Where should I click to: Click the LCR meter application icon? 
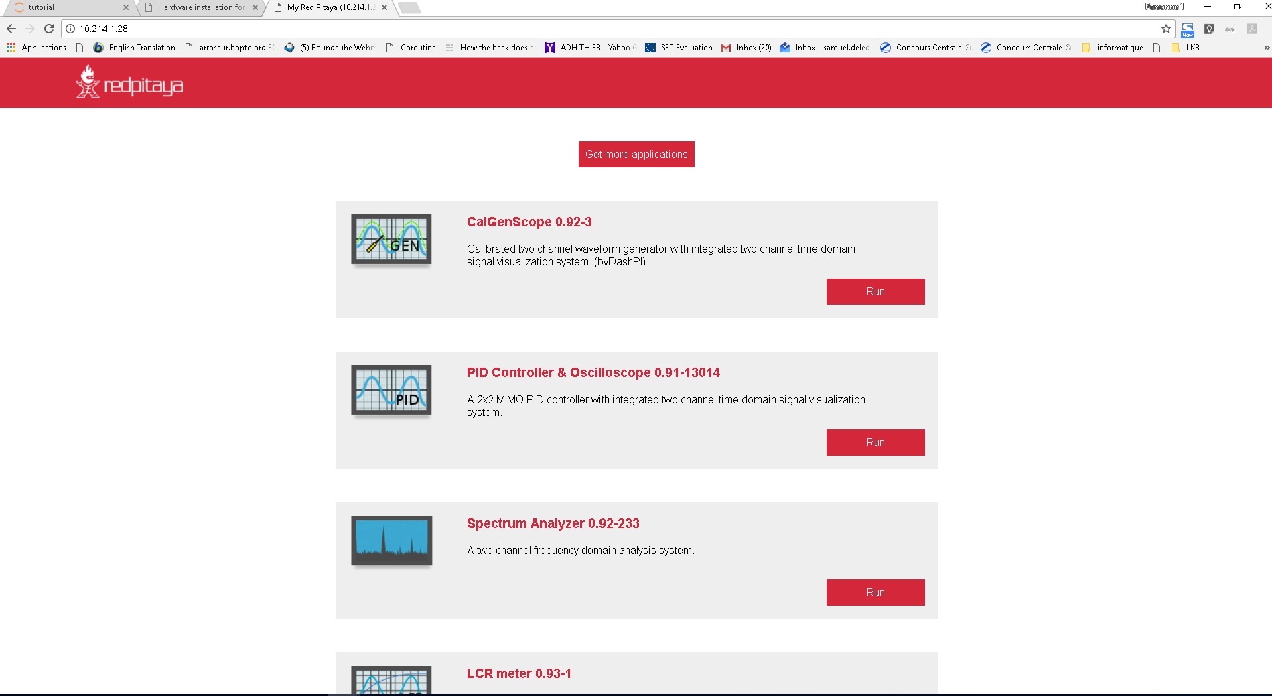point(391,680)
